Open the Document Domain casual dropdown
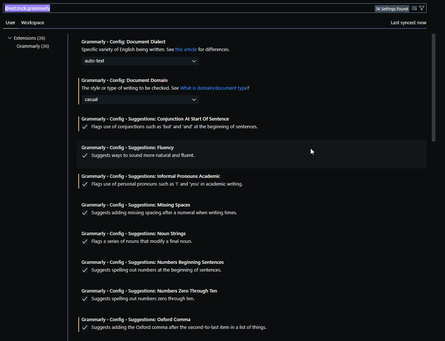The width and height of the screenshot is (445, 341). click(x=140, y=100)
